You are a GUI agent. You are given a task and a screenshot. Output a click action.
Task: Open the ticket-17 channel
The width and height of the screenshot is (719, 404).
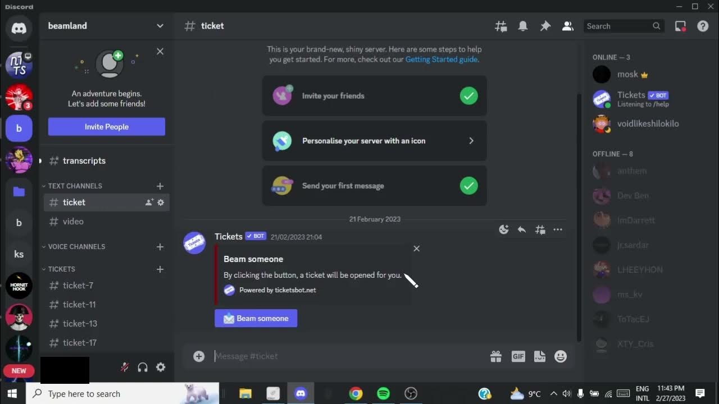[107, 343]
